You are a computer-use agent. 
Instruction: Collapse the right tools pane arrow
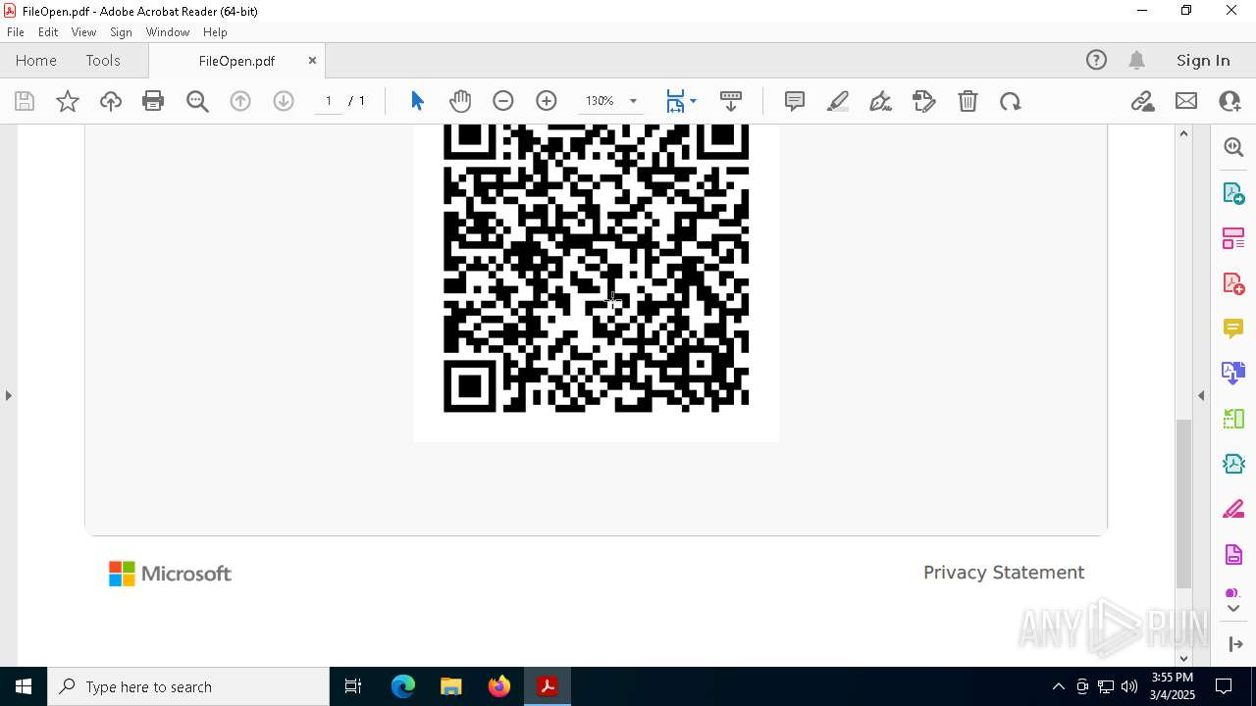click(x=1236, y=644)
